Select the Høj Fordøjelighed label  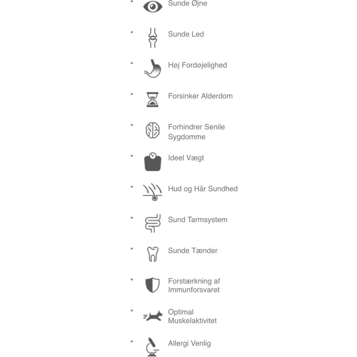tap(198, 65)
